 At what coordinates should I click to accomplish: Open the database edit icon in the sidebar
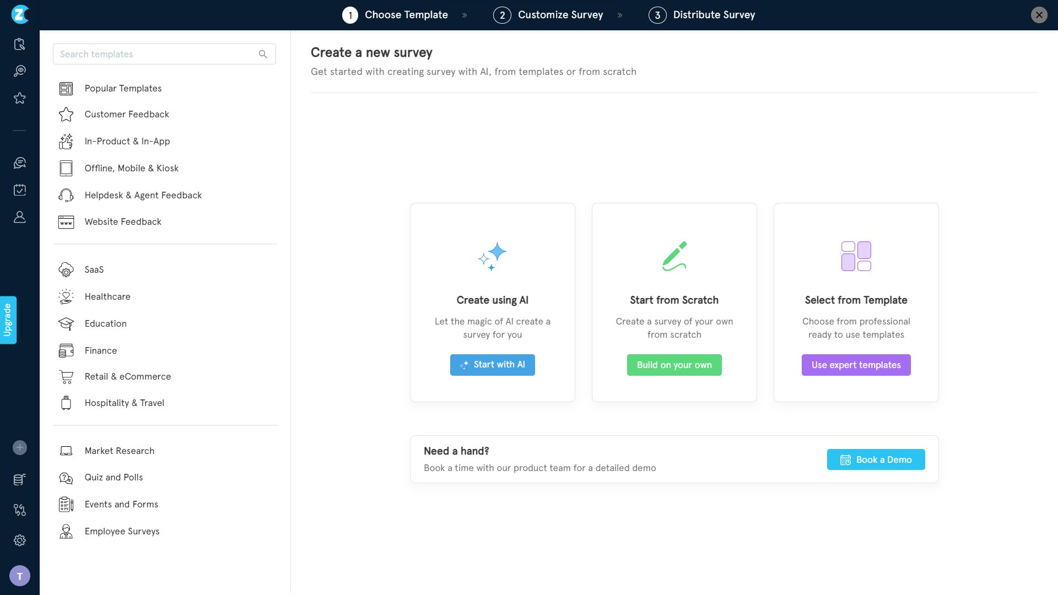(20, 480)
